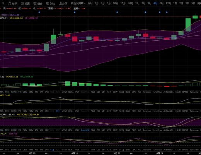Select the 1分 timeframe
Viewport: 201px width, 155px height.
tap(97, 3)
